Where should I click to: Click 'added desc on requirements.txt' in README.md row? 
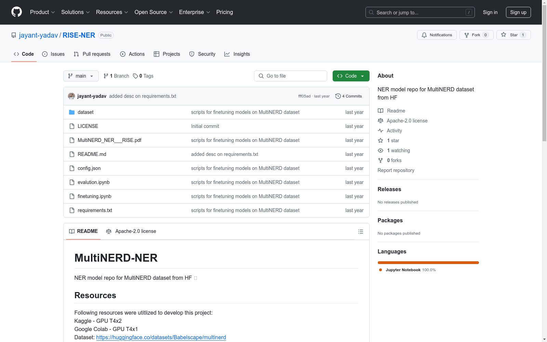pyautogui.click(x=225, y=154)
